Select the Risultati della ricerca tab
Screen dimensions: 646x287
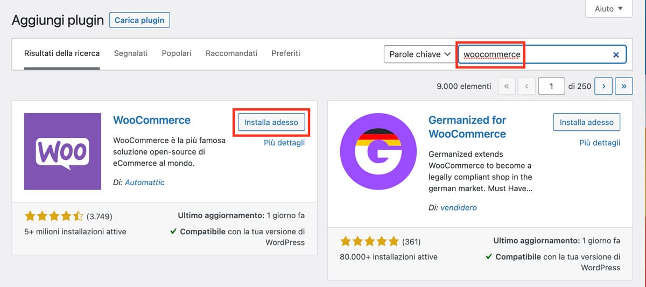(x=62, y=53)
